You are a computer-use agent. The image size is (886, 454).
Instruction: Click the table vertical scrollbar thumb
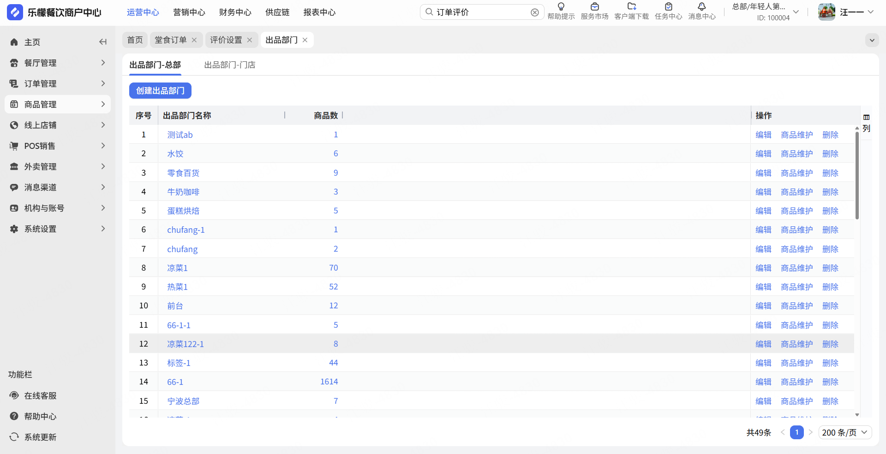[x=857, y=175]
